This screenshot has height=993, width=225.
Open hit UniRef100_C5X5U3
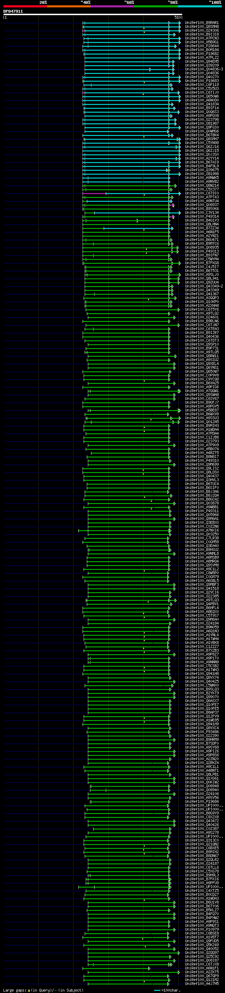point(201,88)
